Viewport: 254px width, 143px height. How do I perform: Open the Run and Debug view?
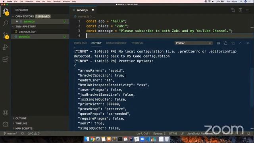coord(5,47)
